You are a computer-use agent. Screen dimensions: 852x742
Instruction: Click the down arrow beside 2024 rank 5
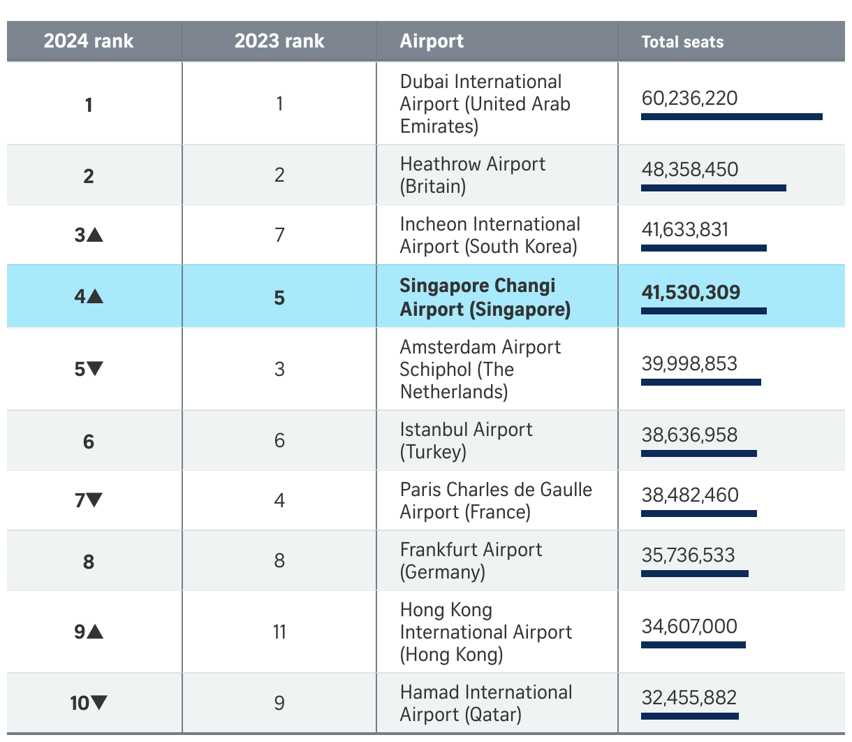pos(96,368)
